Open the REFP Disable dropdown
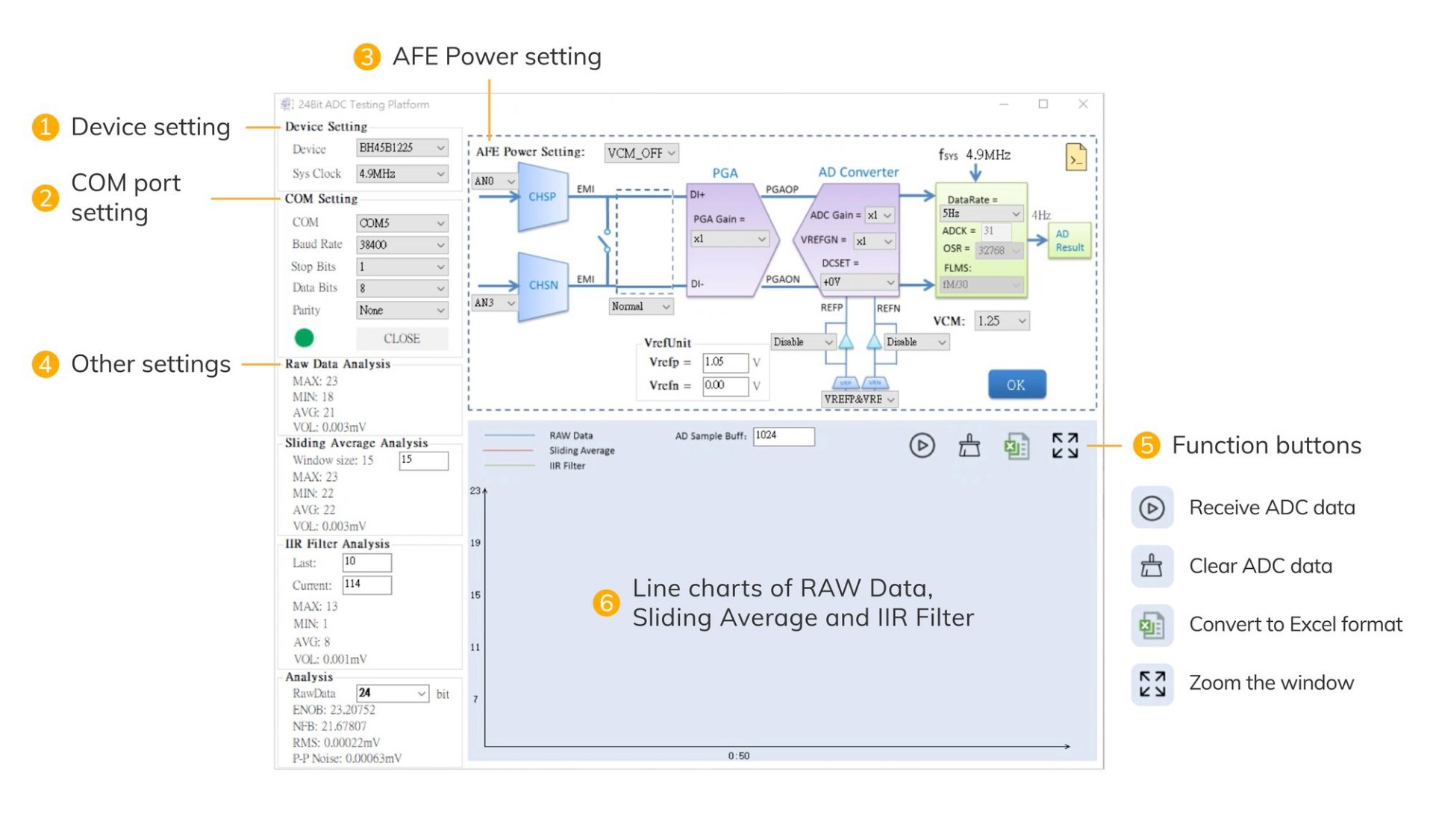The height and width of the screenshot is (816, 1433). click(802, 342)
